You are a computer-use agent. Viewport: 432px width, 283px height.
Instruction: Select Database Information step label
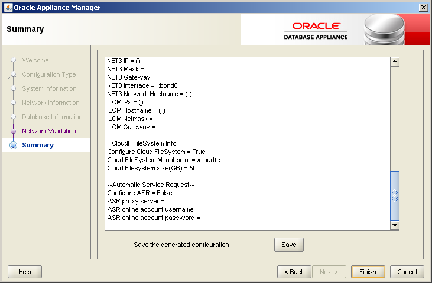pos(52,117)
